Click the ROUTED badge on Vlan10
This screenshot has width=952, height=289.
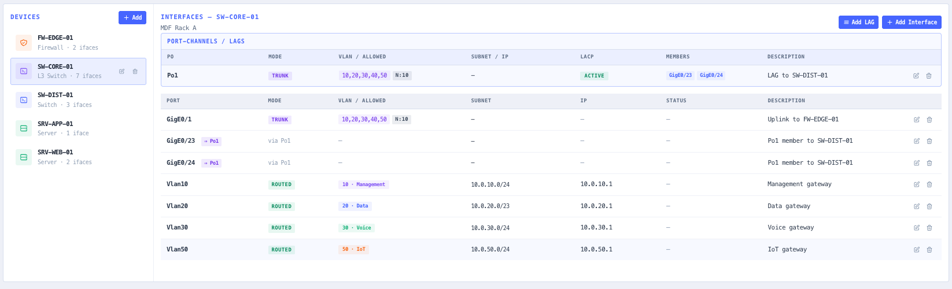[282, 184]
